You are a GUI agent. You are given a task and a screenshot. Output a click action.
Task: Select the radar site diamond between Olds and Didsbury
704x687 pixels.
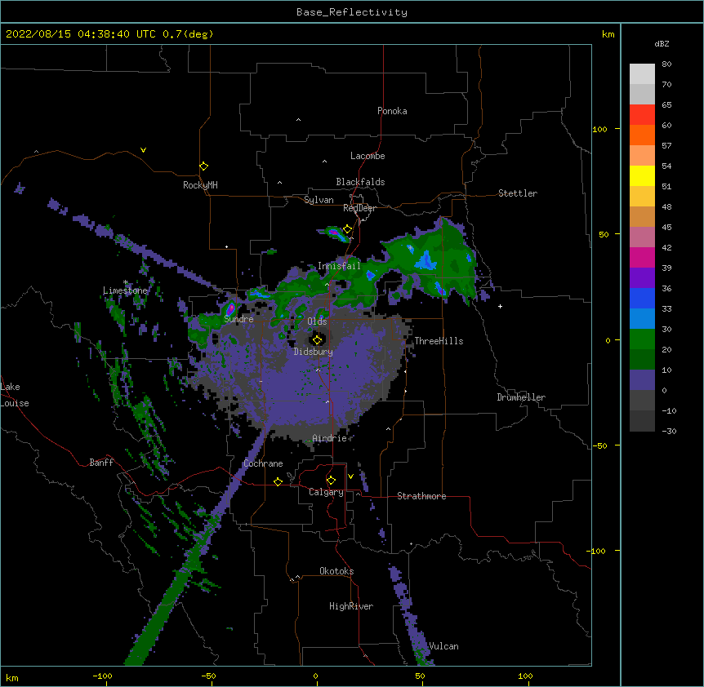coord(317,339)
